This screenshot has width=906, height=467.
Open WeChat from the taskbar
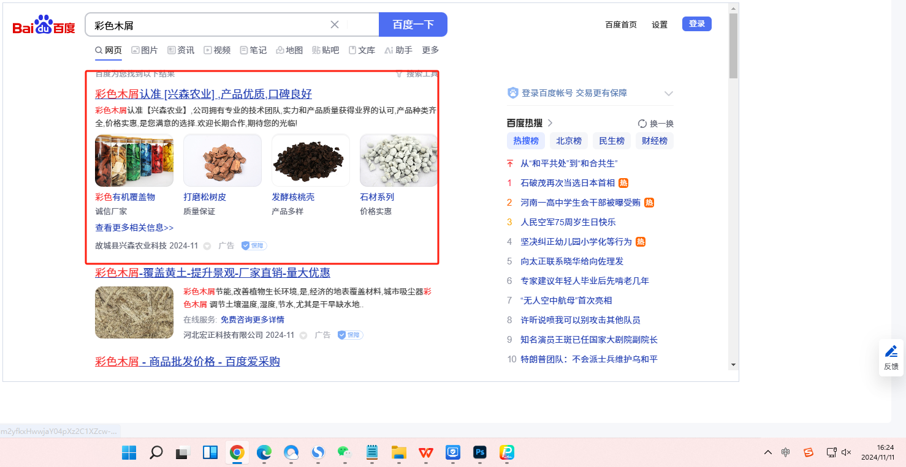pyautogui.click(x=345, y=452)
